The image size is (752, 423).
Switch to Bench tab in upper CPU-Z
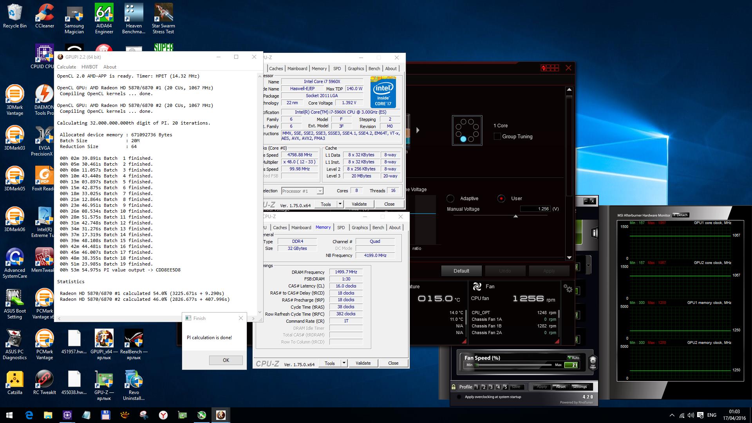374,69
